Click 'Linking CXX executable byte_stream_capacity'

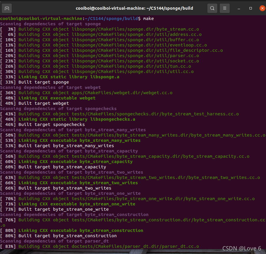(75, 162)
